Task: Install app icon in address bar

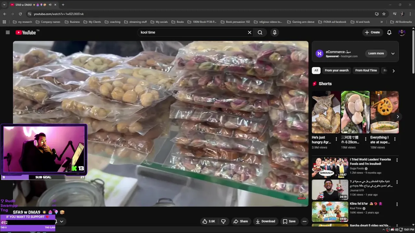Action: pyautogui.click(x=377, y=14)
